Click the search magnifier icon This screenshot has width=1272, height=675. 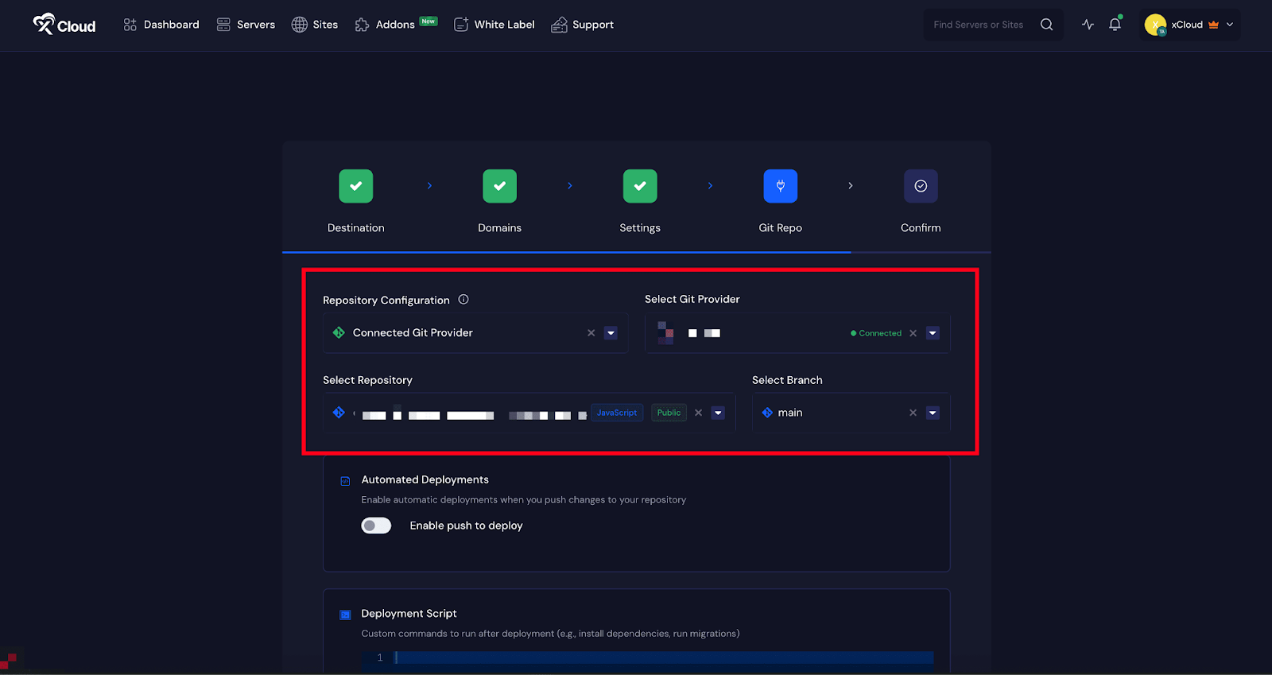[1046, 25]
